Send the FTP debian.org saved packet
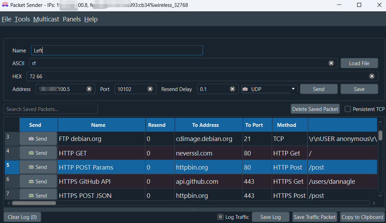The height and width of the screenshot is (223, 386). pos(38,139)
